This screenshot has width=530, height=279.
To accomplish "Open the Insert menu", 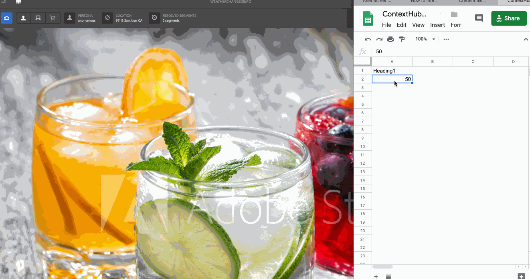I will (x=437, y=25).
